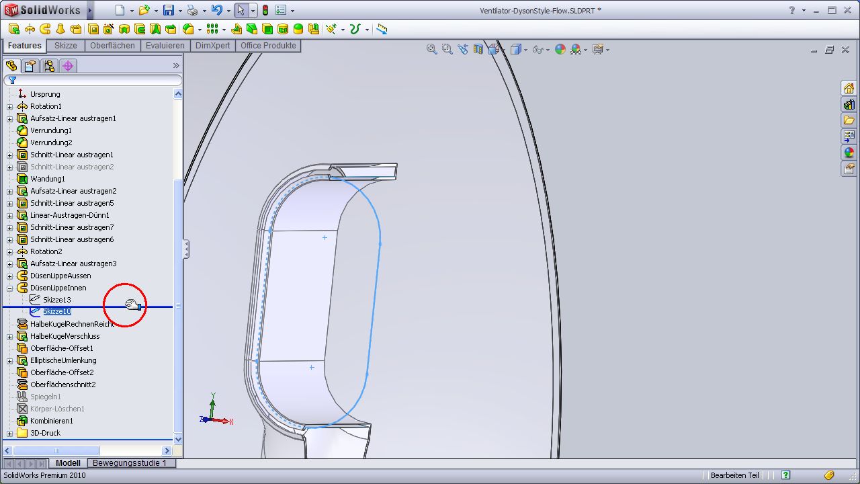Open the Office Produkte tab

[x=269, y=46]
